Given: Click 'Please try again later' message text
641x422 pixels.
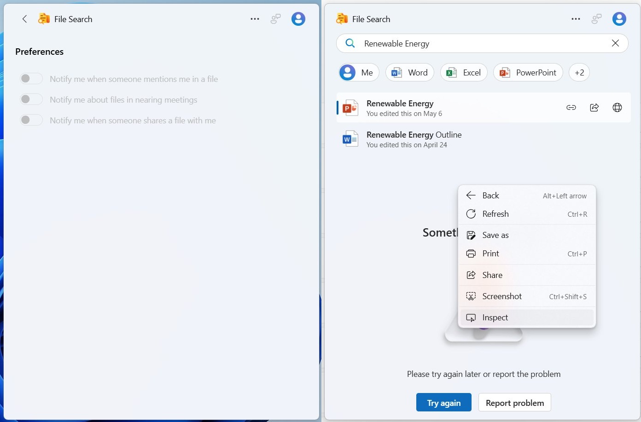Looking at the screenshot, I should pos(484,374).
